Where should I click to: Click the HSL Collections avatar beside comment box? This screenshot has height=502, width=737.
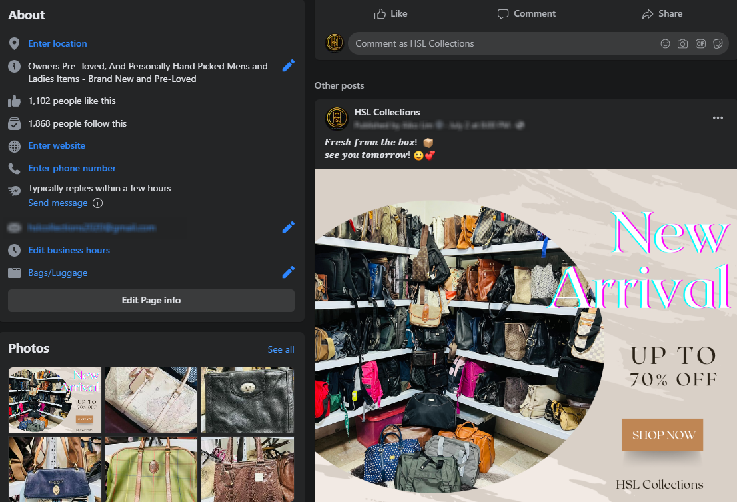pyautogui.click(x=335, y=43)
